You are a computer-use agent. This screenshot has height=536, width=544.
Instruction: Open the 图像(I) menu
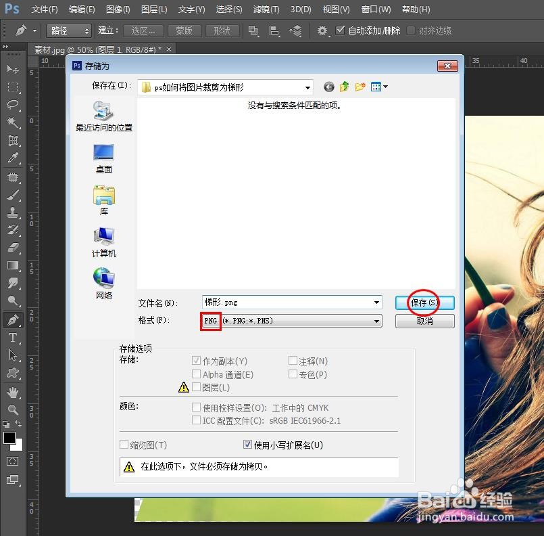click(118, 9)
